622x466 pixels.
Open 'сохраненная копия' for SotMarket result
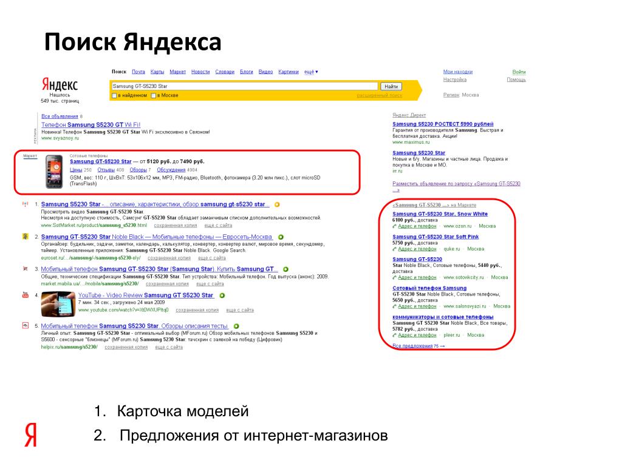click(176, 226)
